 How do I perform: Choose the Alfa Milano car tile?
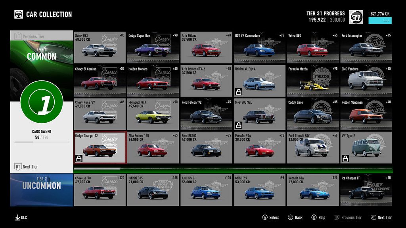(206, 47)
